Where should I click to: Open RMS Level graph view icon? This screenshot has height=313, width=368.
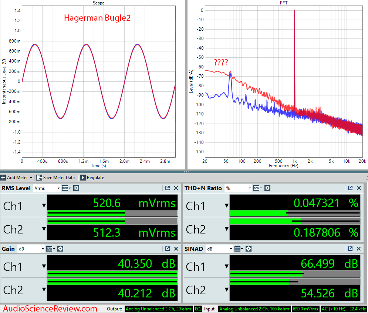(x=66, y=188)
